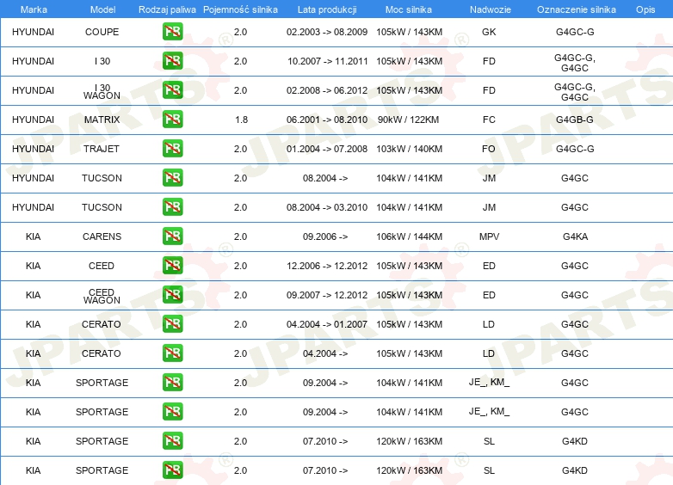Screen dimensions: 673x485
Task: Click the fuel icon in the KIA CARENS row
Action: (x=172, y=236)
